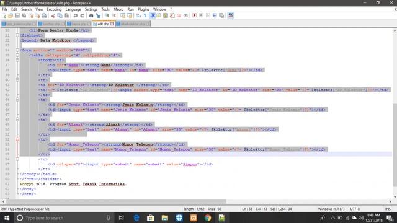Screen dimensions: 397x223
Task: Open the User Defined Language dialog icon
Action: 159,15
